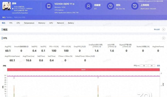Click the Memory: 14.9G text
The width and height of the screenshot is (167, 97).
[60, 7]
